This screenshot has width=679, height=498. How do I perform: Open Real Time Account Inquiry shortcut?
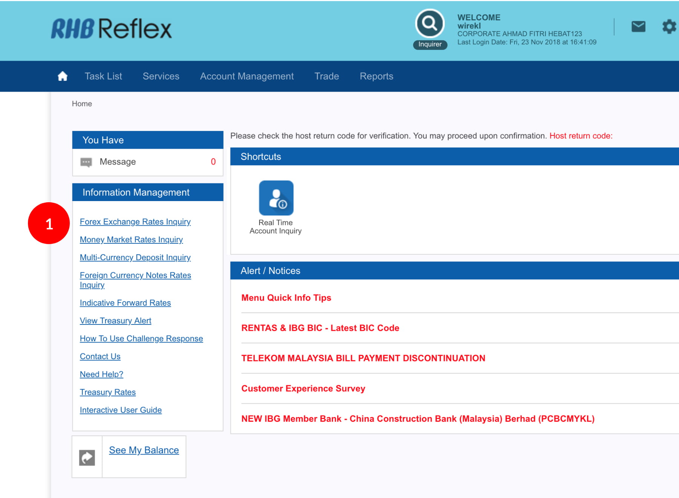pyautogui.click(x=276, y=198)
